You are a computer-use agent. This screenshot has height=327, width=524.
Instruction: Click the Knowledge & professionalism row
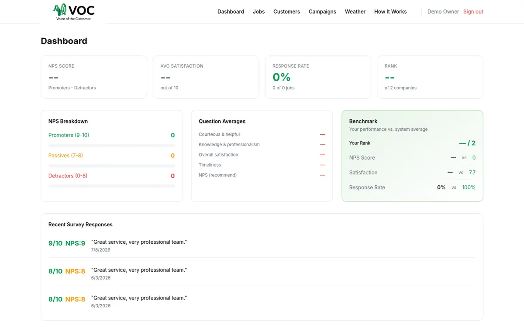(x=262, y=144)
